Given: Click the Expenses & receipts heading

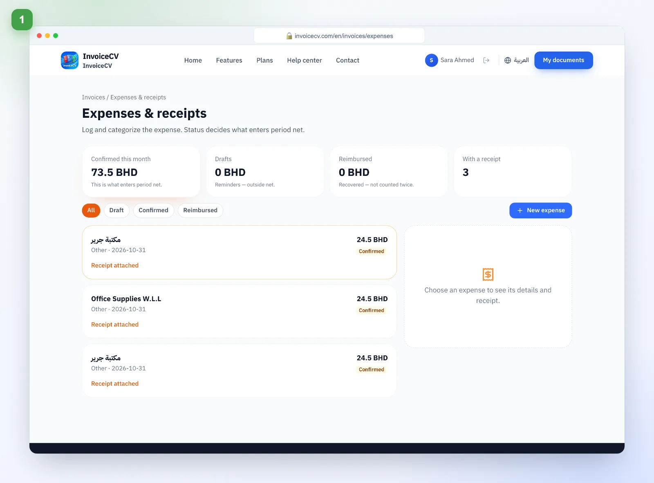Looking at the screenshot, I should (x=144, y=113).
